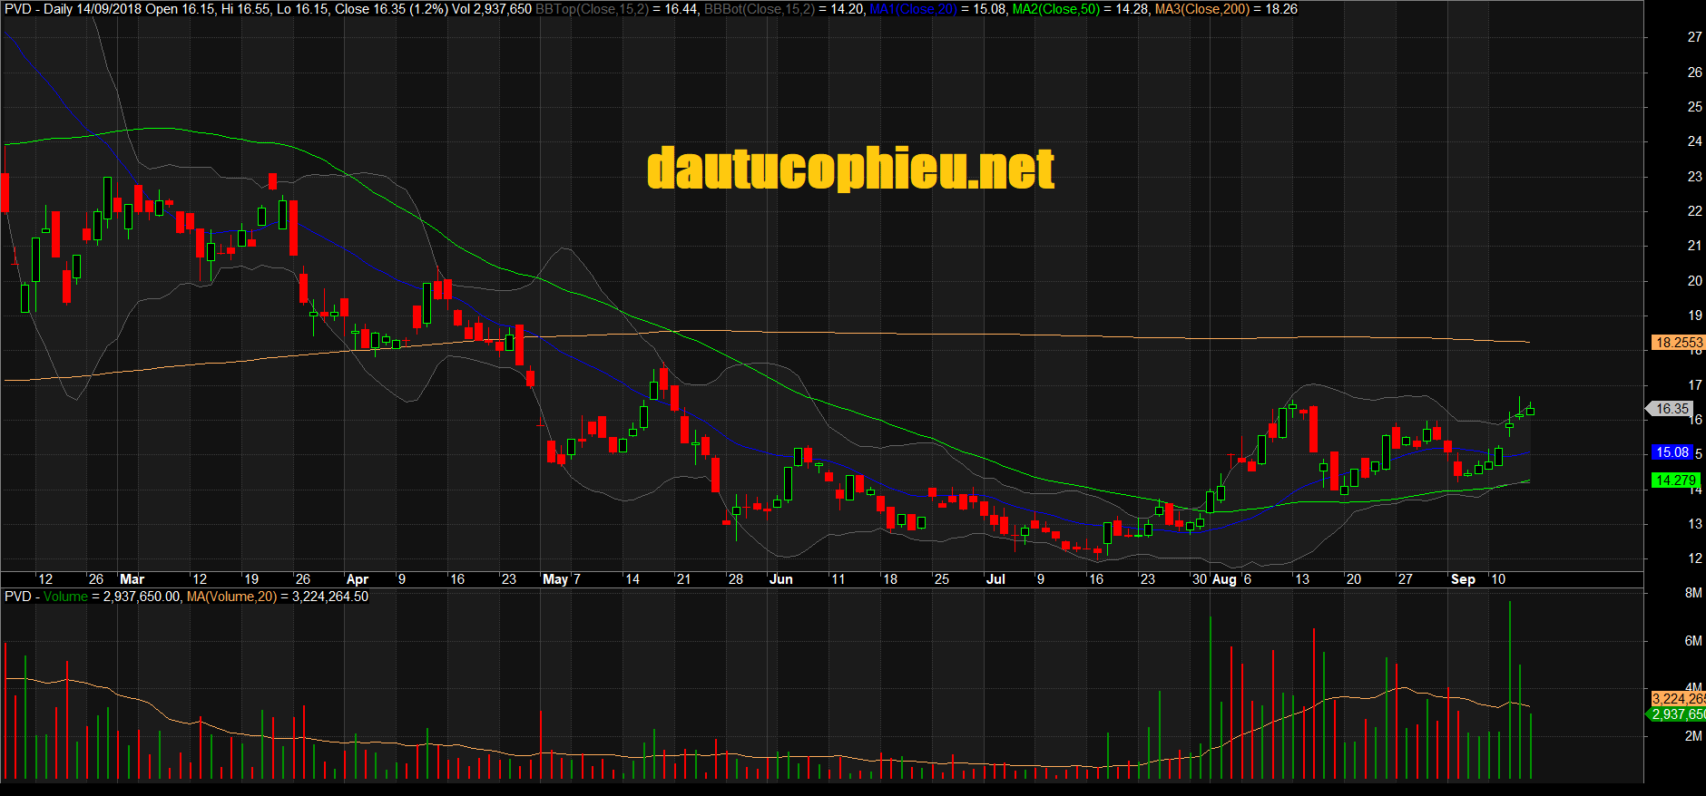Click the dautucophieu.net watermark text
This screenshot has width=1706, height=796.
coord(850,170)
